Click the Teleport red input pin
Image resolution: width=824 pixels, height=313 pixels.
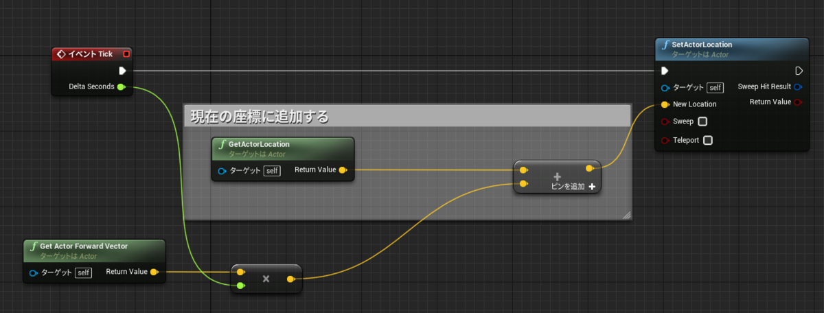[665, 140]
